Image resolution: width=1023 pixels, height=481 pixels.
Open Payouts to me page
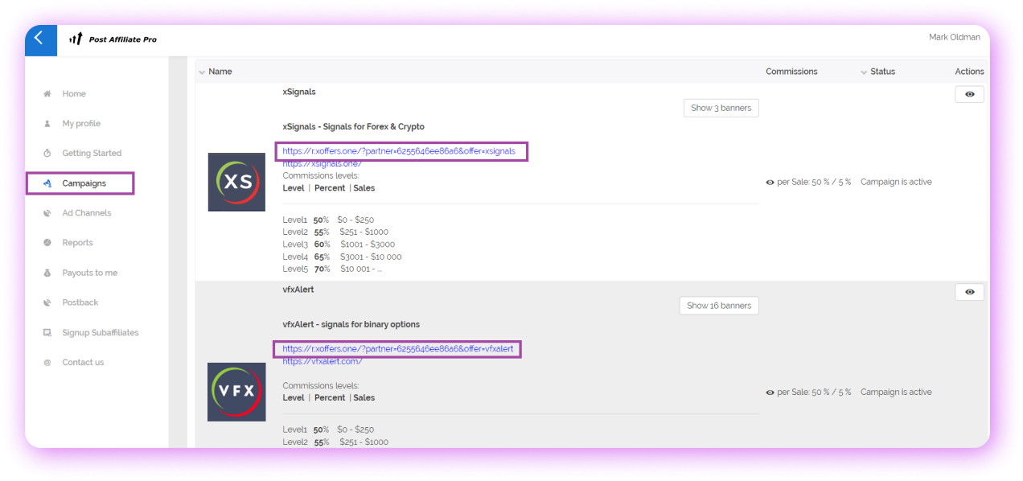coord(90,273)
